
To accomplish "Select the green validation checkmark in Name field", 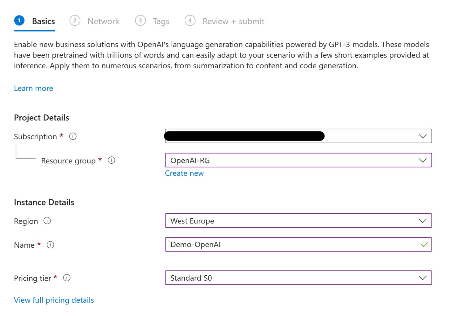I will click(x=425, y=244).
